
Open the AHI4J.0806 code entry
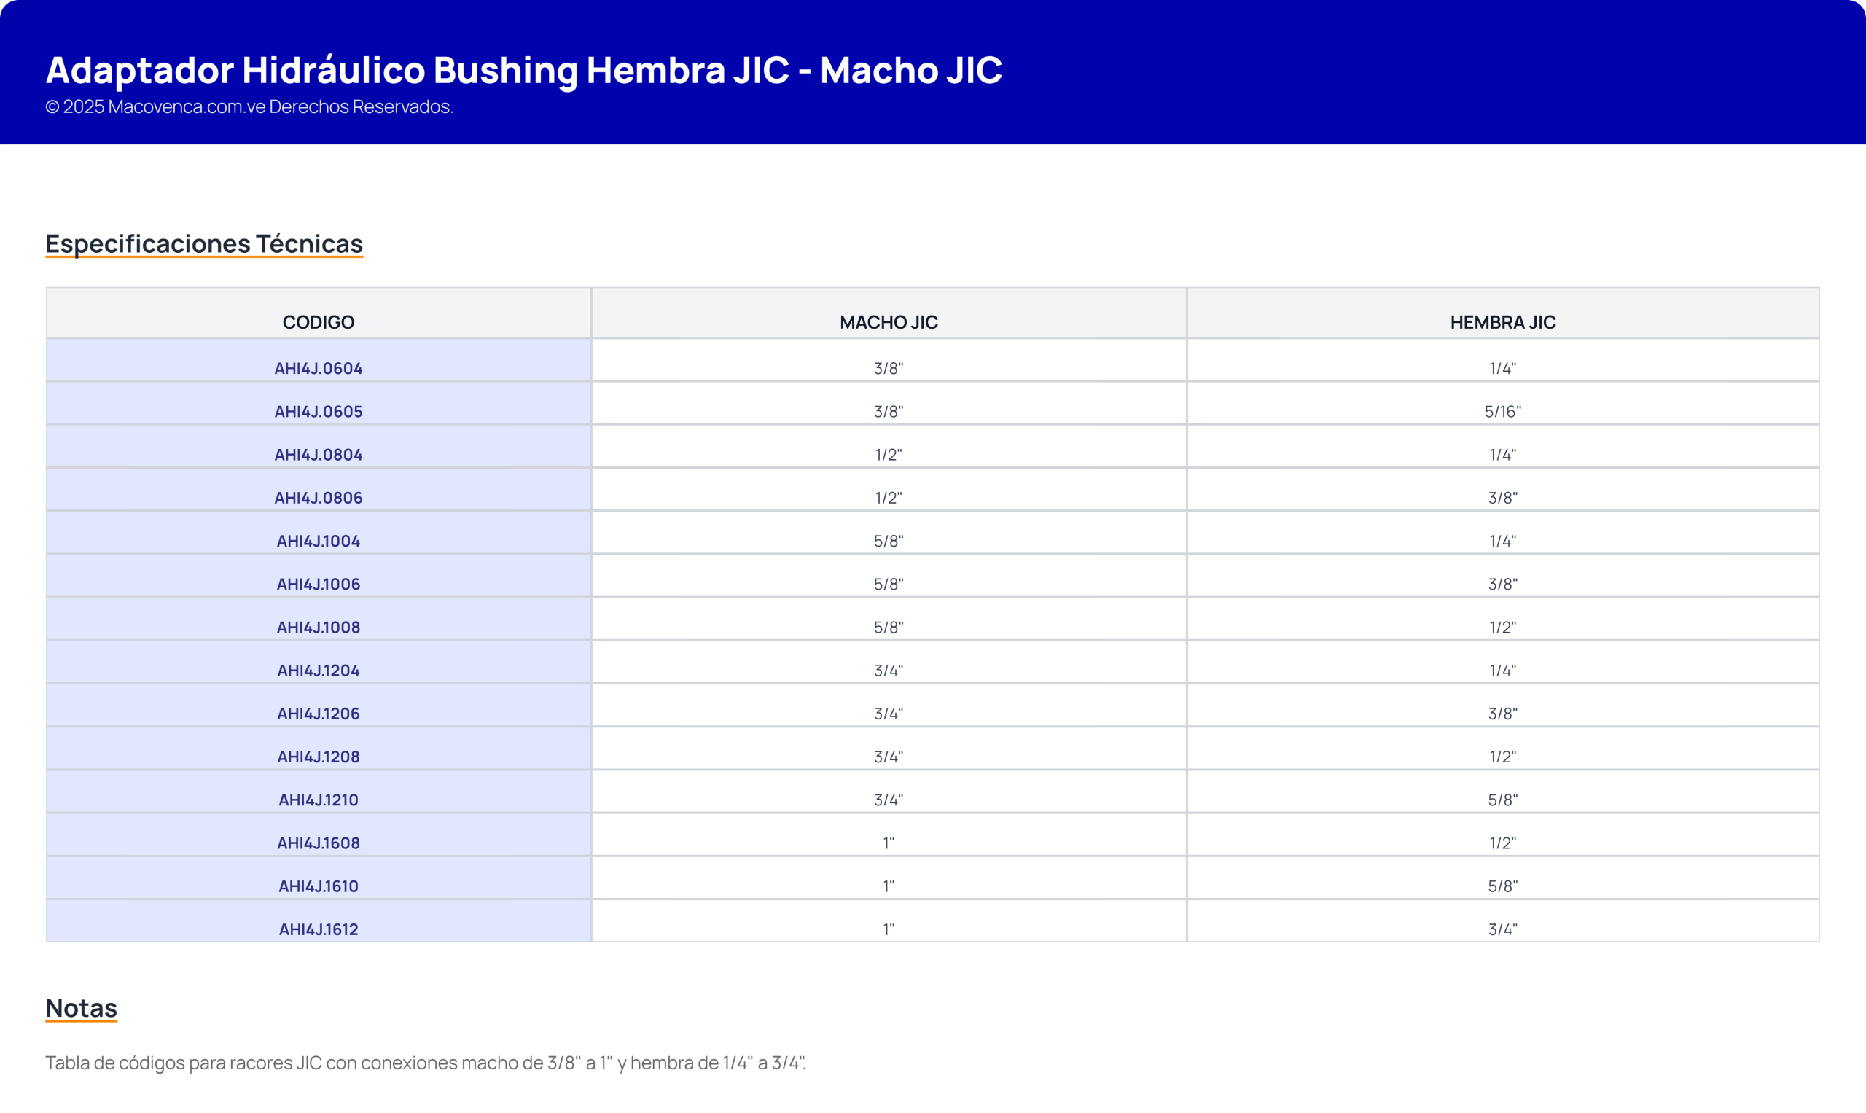[x=318, y=498]
